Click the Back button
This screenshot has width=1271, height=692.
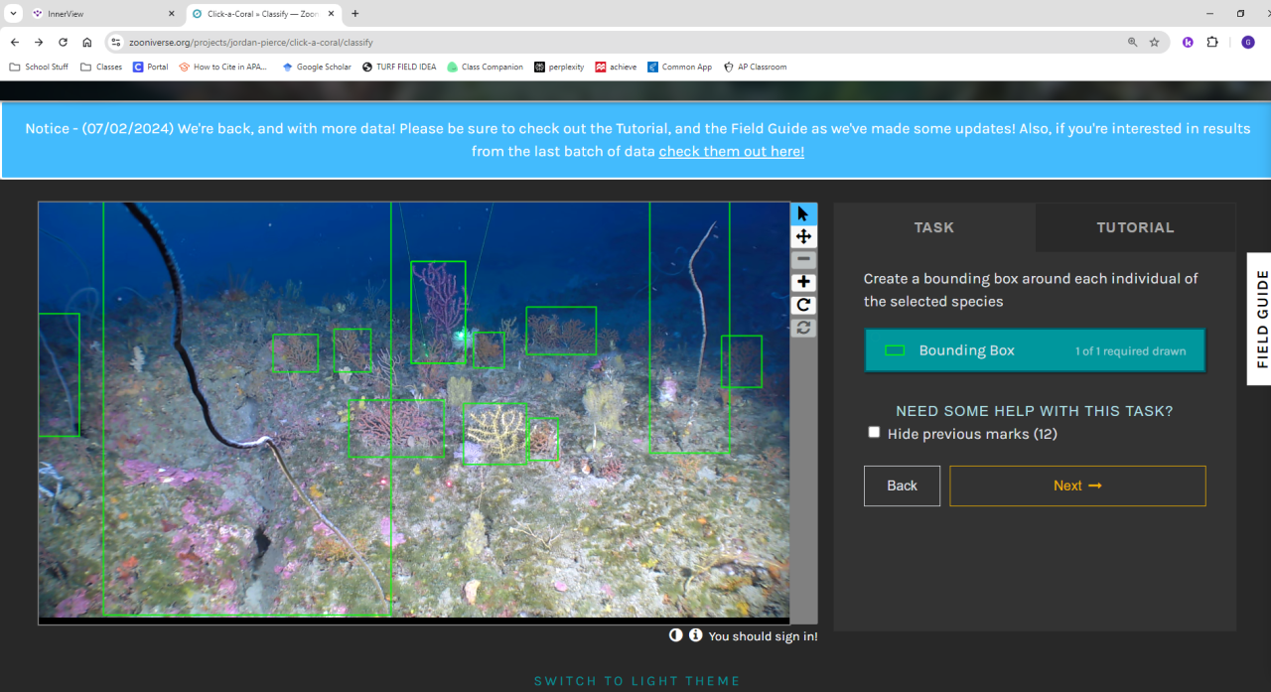click(902, 485)
